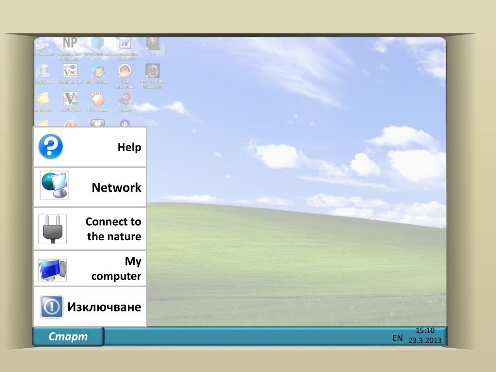Open Network from the Start menu
The image size is (496, 372).
90,187
